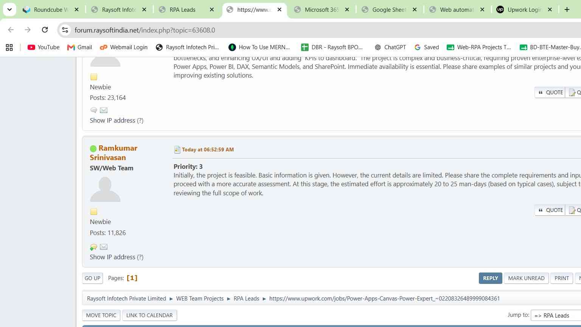
Task: Click the site information icon in address bar
Action: point(65,30)
